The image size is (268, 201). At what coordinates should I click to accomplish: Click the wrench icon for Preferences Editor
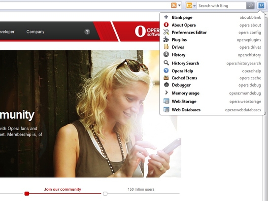coord(166,32)
